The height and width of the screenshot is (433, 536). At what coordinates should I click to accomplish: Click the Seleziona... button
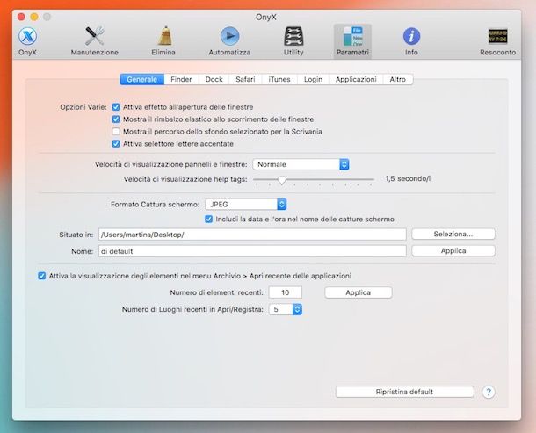pyautogui.click(x=453, y=235)
